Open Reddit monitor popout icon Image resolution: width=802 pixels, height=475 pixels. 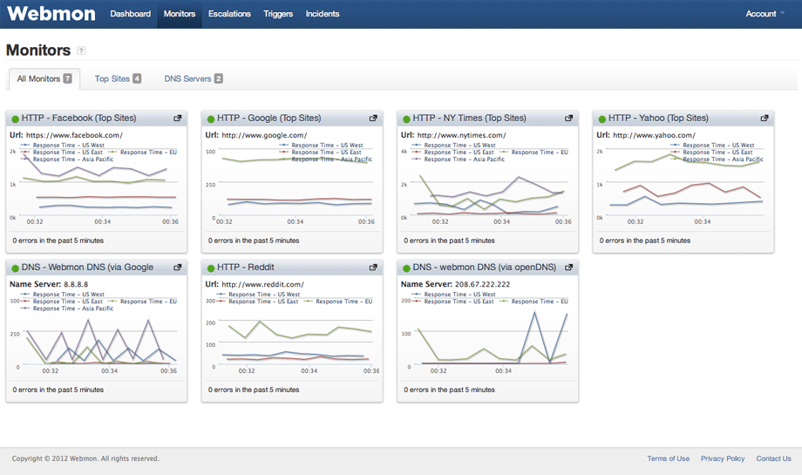[x=373, y=268]
